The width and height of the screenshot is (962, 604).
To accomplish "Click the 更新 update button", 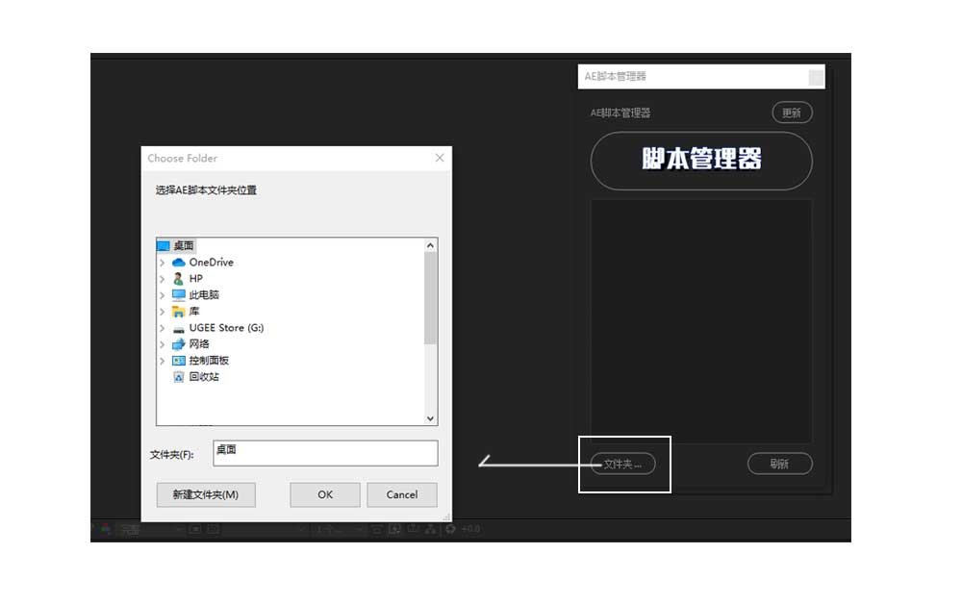I will [792, 113].
